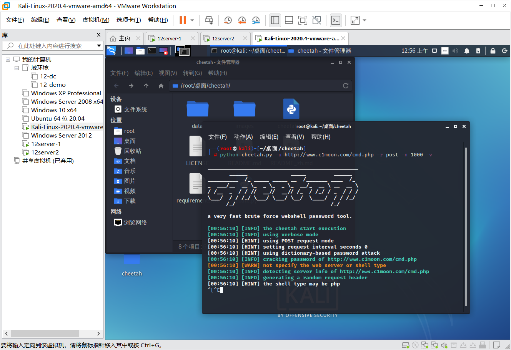Switch to root@kali terminal taskbar button
511x350 pixels.
[248, 51]
